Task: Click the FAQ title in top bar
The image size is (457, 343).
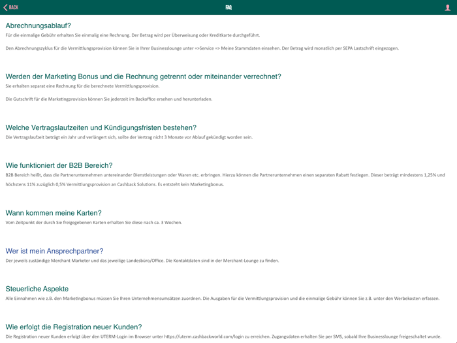Action: [228, 7]
